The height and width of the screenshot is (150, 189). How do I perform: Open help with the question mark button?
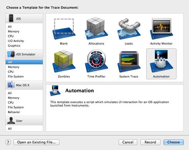(x=8, y=142)
